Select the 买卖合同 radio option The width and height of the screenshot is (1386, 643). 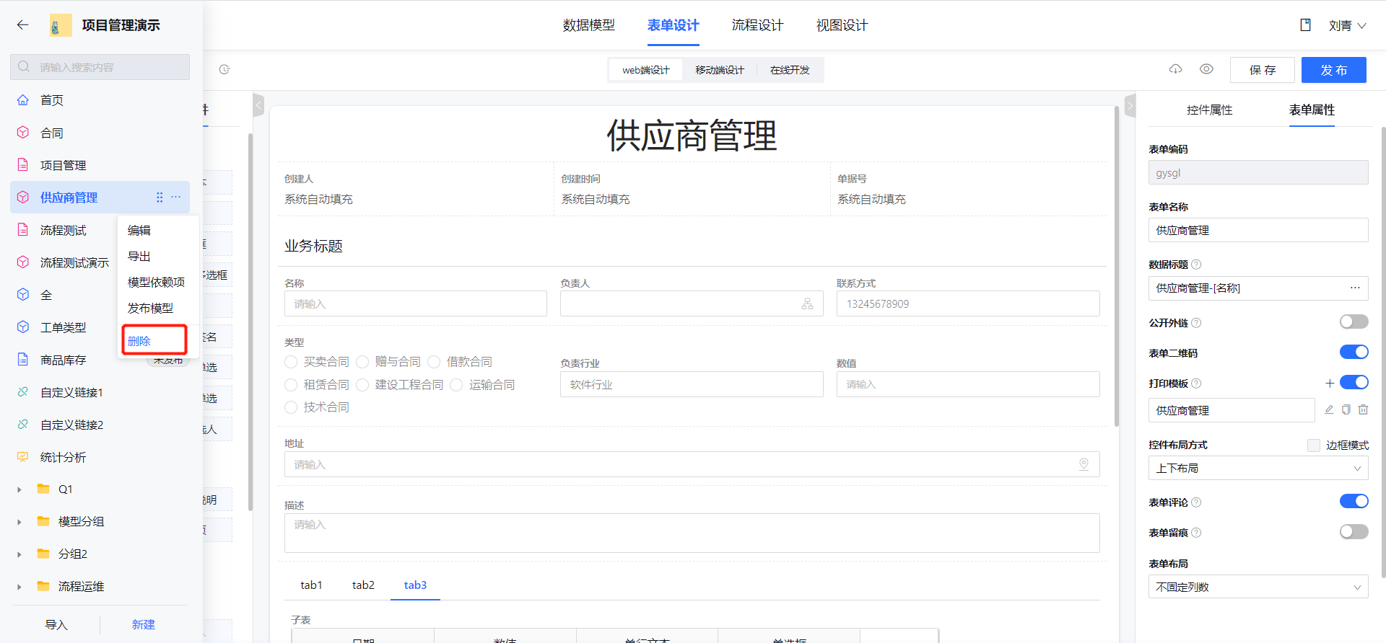(291, 362)
